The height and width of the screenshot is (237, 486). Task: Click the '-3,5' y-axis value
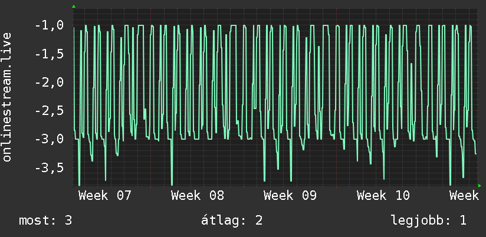50,167
